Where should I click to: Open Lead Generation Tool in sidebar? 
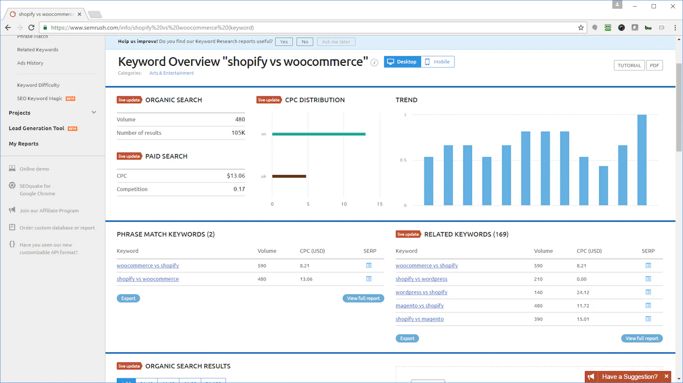(x=36, y=128)
